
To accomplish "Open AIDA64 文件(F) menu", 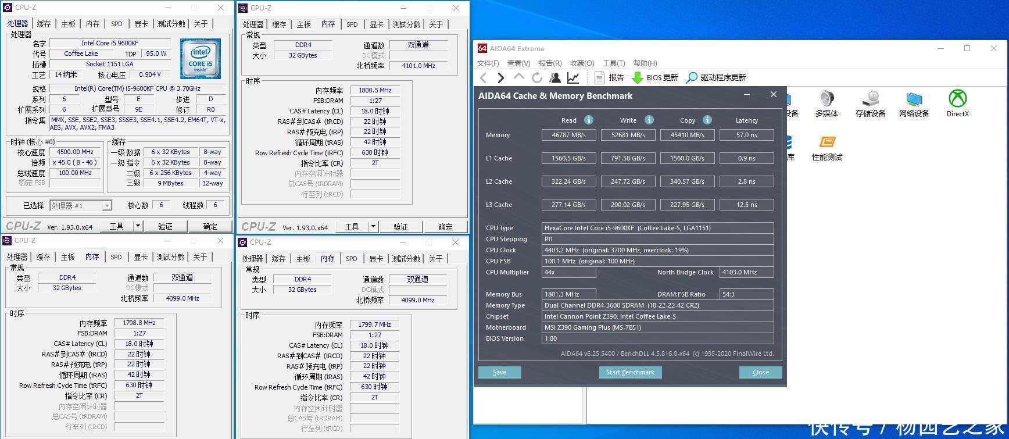I will [x=488, y=63].
